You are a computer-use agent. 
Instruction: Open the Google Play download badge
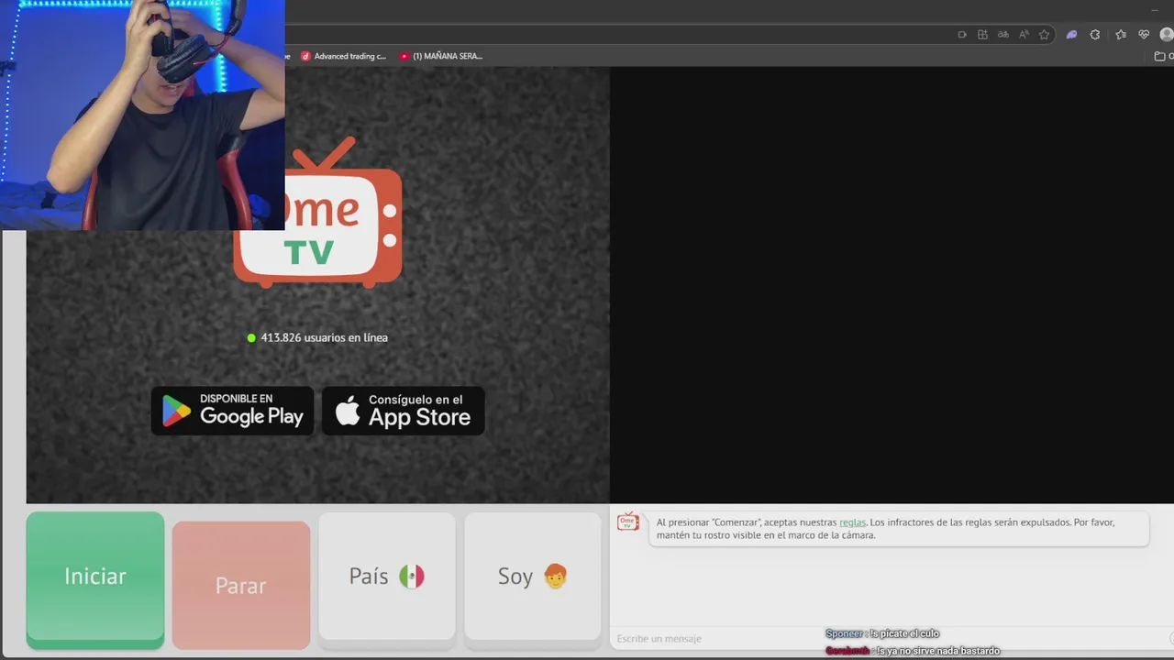233,411
